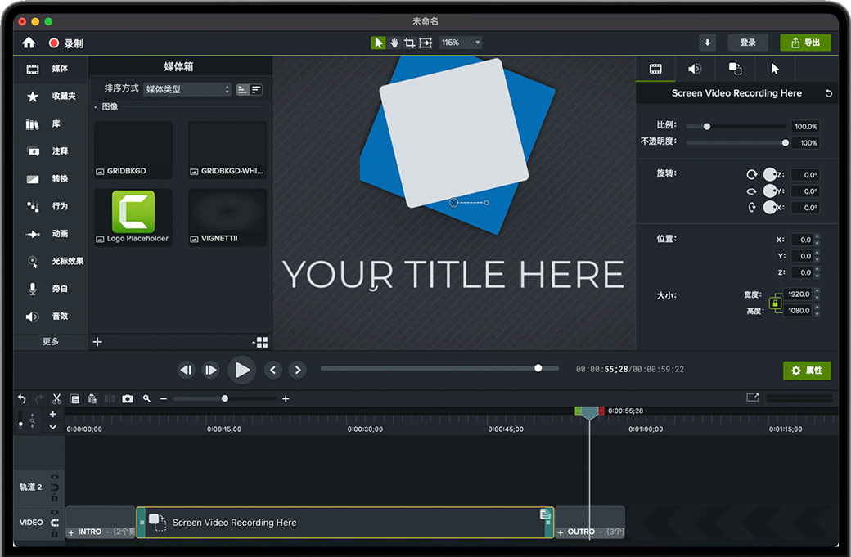Click the 不透明度 opacity slider handle

[x=786, y=142]
